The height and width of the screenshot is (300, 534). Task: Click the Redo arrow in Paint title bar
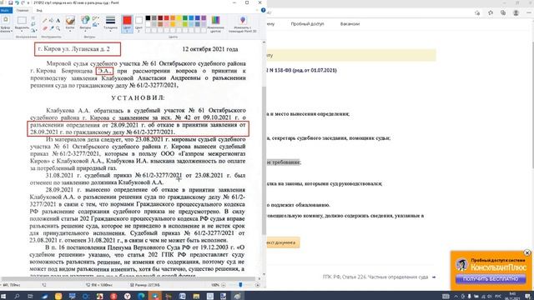(23, 2)
